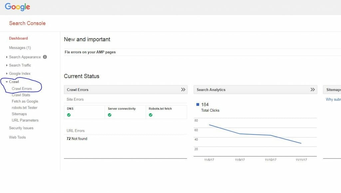The height and width of the screenshot is (193, 341).
Task: Open Crawl Errors details double-arrow
Action: click(183, 90)
